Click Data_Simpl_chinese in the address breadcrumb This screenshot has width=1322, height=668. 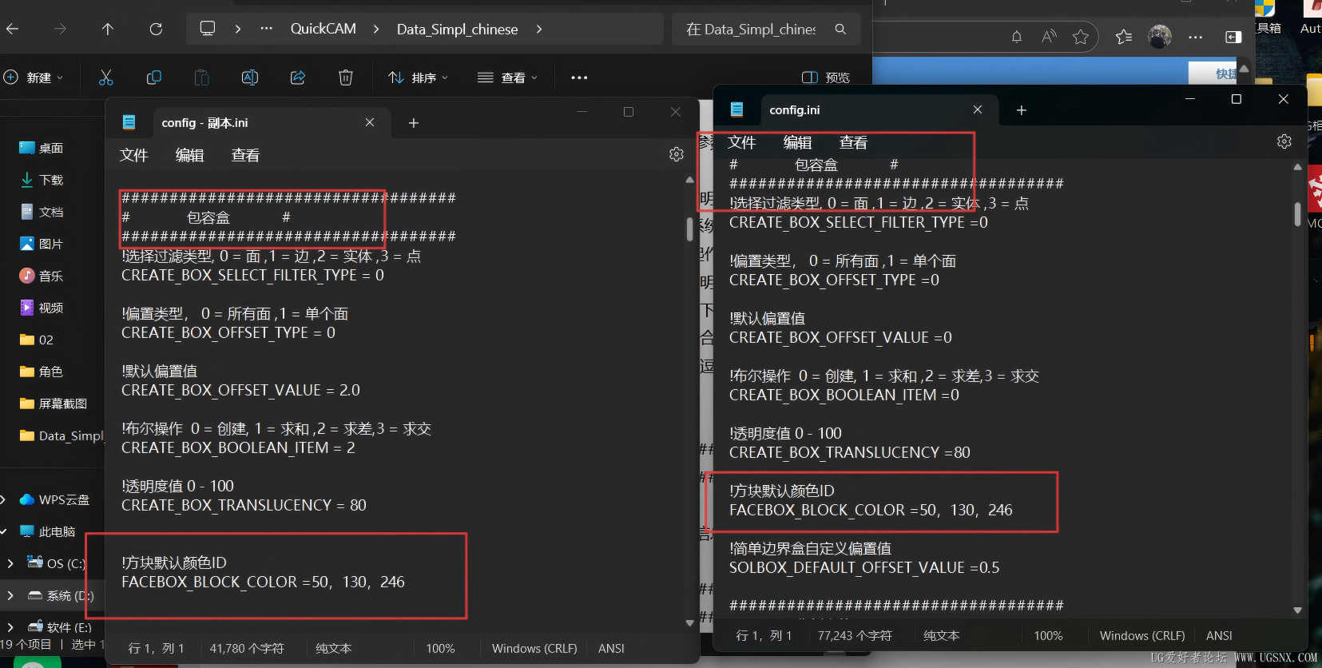pos(458,29)
